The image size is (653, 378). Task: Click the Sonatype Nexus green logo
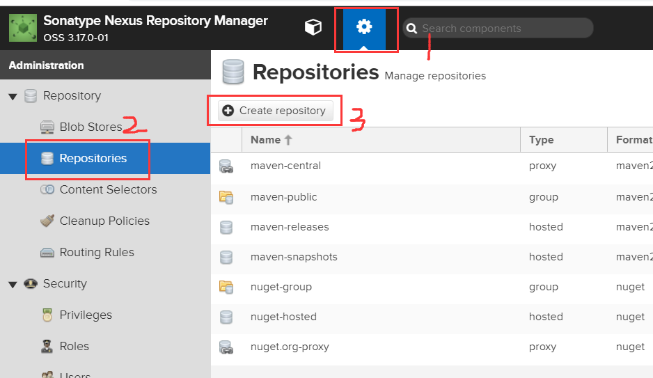[23, 28]
